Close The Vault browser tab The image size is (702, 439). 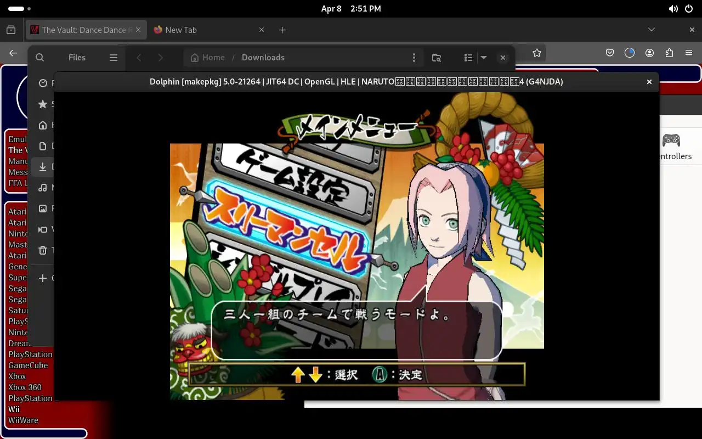tap(139, 30)
